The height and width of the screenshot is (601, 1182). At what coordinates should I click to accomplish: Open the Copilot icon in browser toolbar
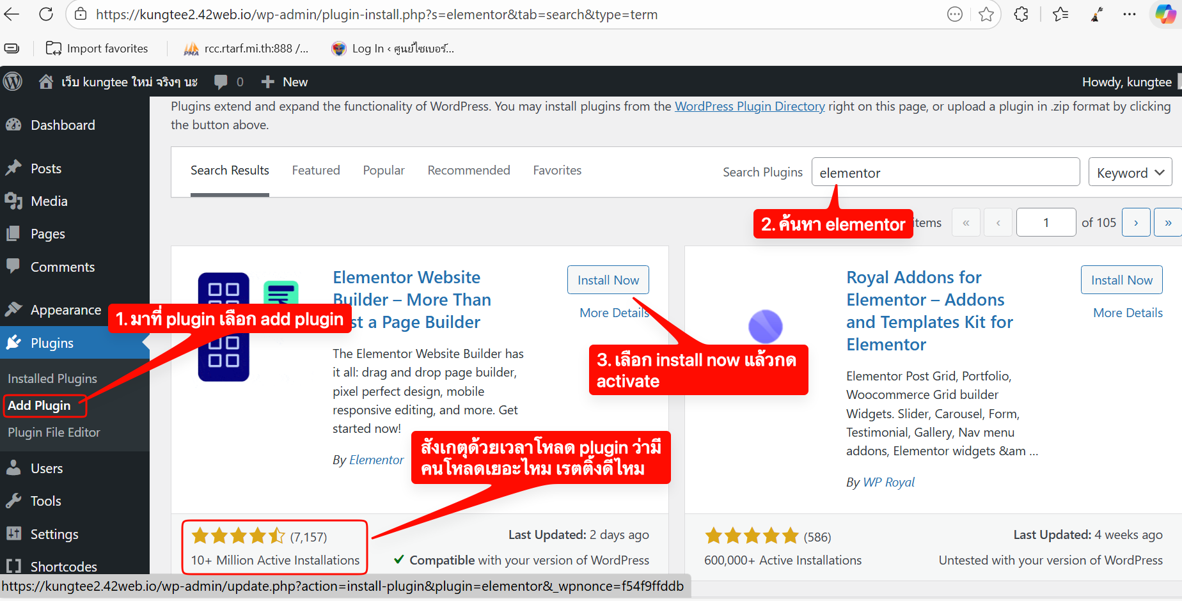coord(1165,14)
